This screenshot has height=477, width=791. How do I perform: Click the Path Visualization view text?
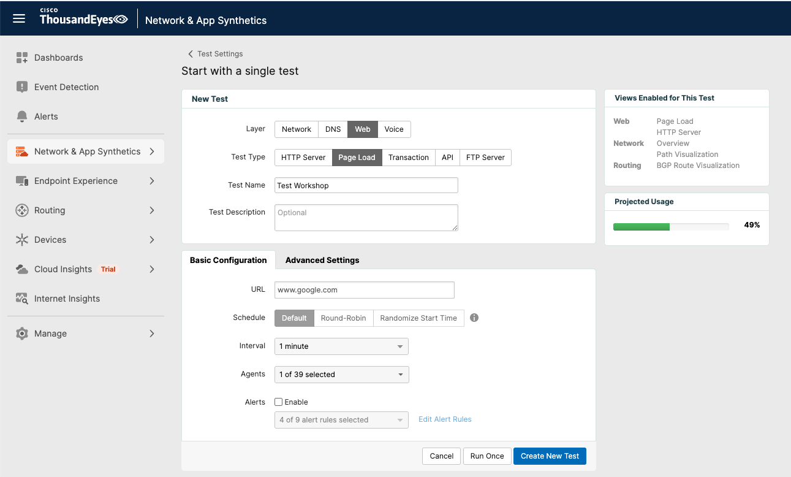click(x=687, y=155)
